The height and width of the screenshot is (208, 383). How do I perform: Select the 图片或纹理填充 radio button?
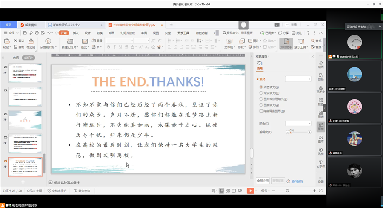pyautogui.click(x=261, y=99)
